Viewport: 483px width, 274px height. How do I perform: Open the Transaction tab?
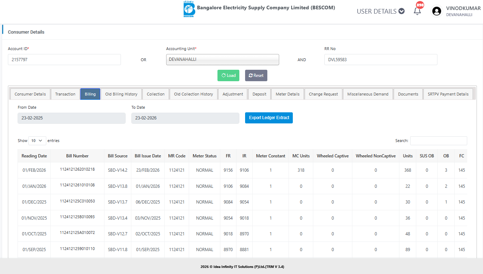pyautogui.click(x=65, y=94)
